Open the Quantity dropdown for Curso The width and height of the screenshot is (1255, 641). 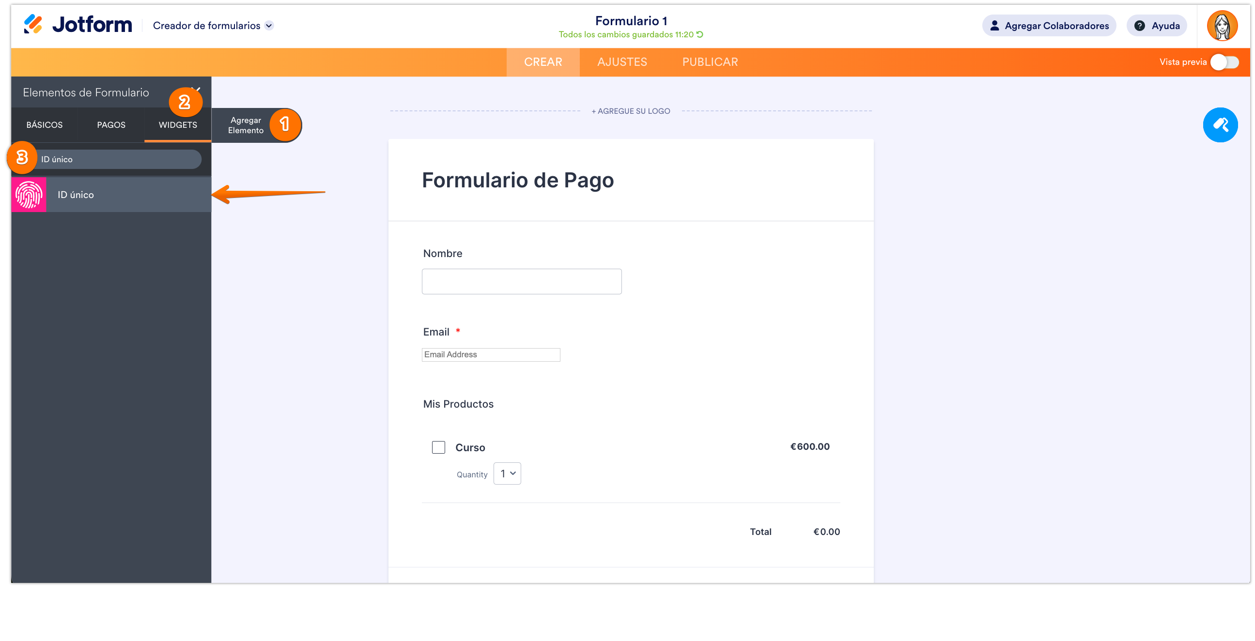507,473
